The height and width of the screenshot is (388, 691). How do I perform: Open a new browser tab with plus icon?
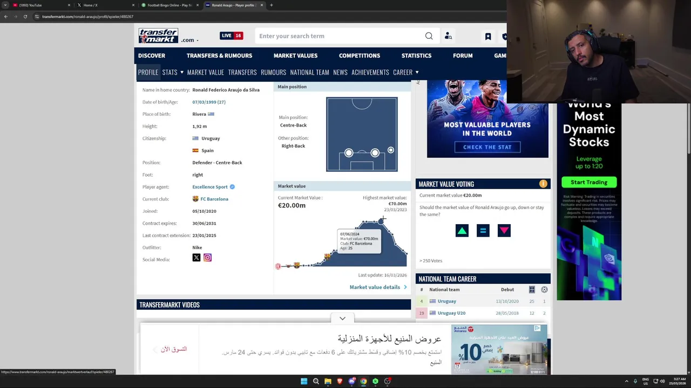[x=271, y=5]
